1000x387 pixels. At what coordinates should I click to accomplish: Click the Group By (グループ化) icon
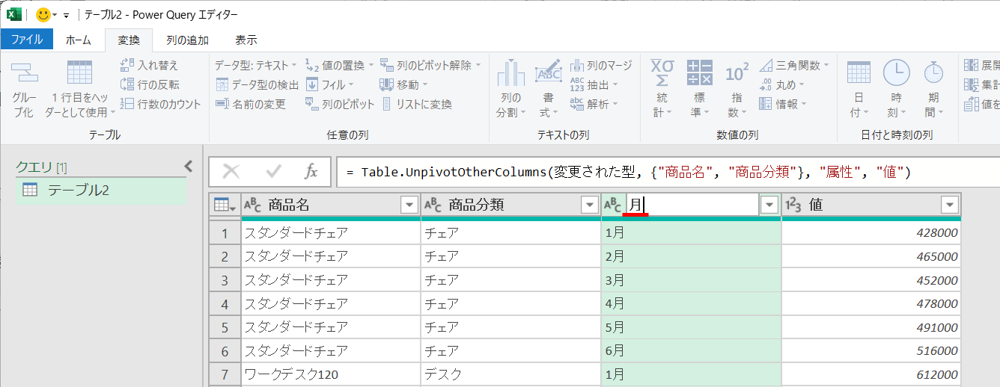pyautogui.click(x=24, y=73)
